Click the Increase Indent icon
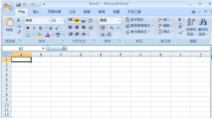Screen dimensions: 212x118 pos(77,34)
